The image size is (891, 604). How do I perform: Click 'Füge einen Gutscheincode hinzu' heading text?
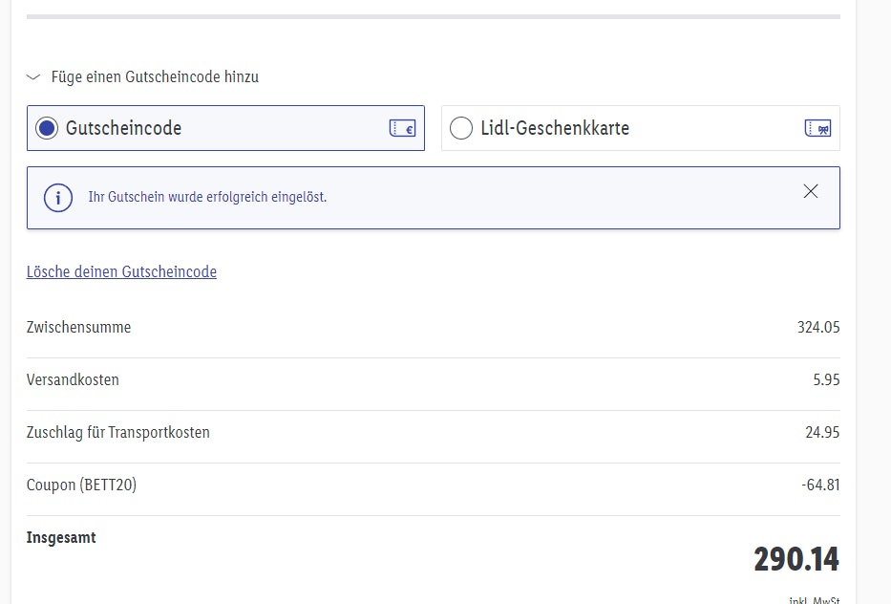click(x=155, y=77)
